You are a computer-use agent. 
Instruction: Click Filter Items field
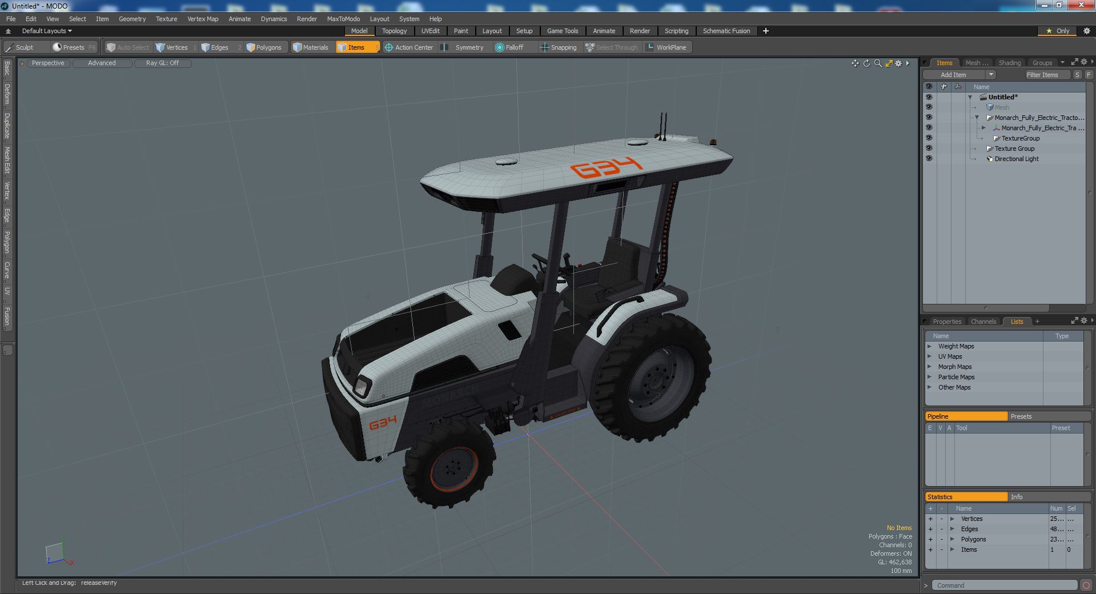(x=1047, y=75)
